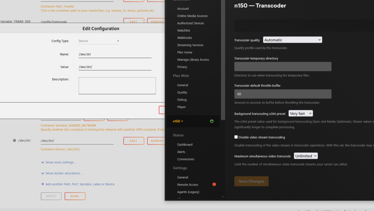
Task: Click the /dev/dri/ value field in container list
Action: [x=77, y=141]
